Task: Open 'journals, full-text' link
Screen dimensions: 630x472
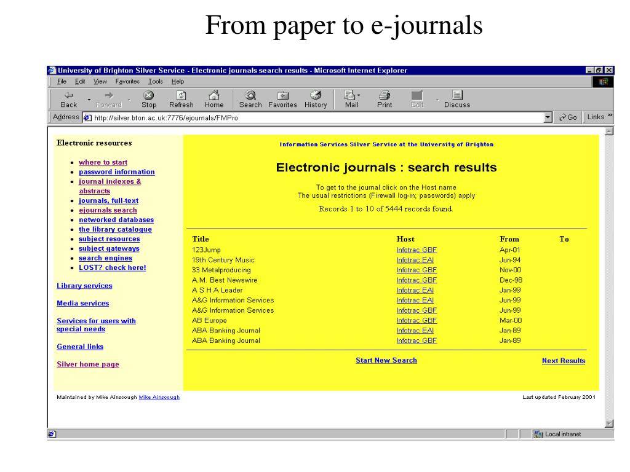Action: (x=108, y=201)
